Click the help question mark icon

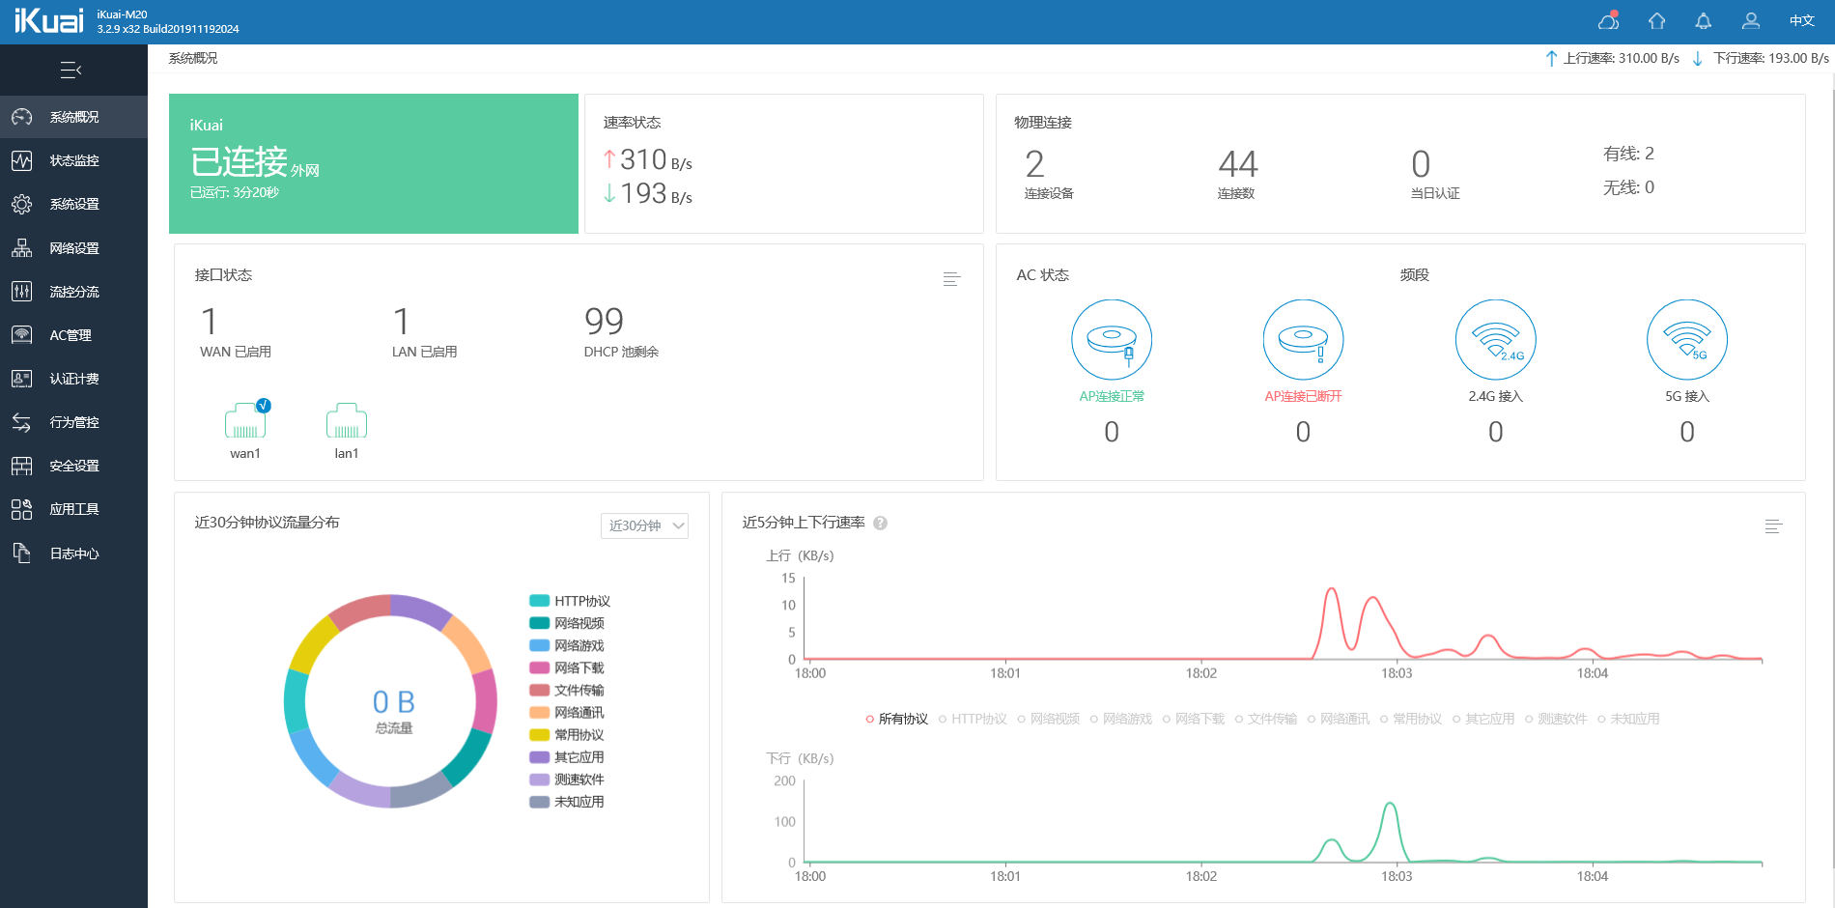click(x=880, y=524)
